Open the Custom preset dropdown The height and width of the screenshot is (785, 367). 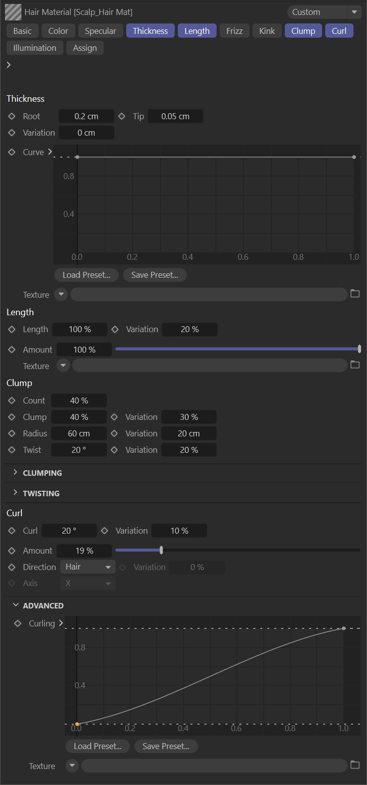coord(324,12)
